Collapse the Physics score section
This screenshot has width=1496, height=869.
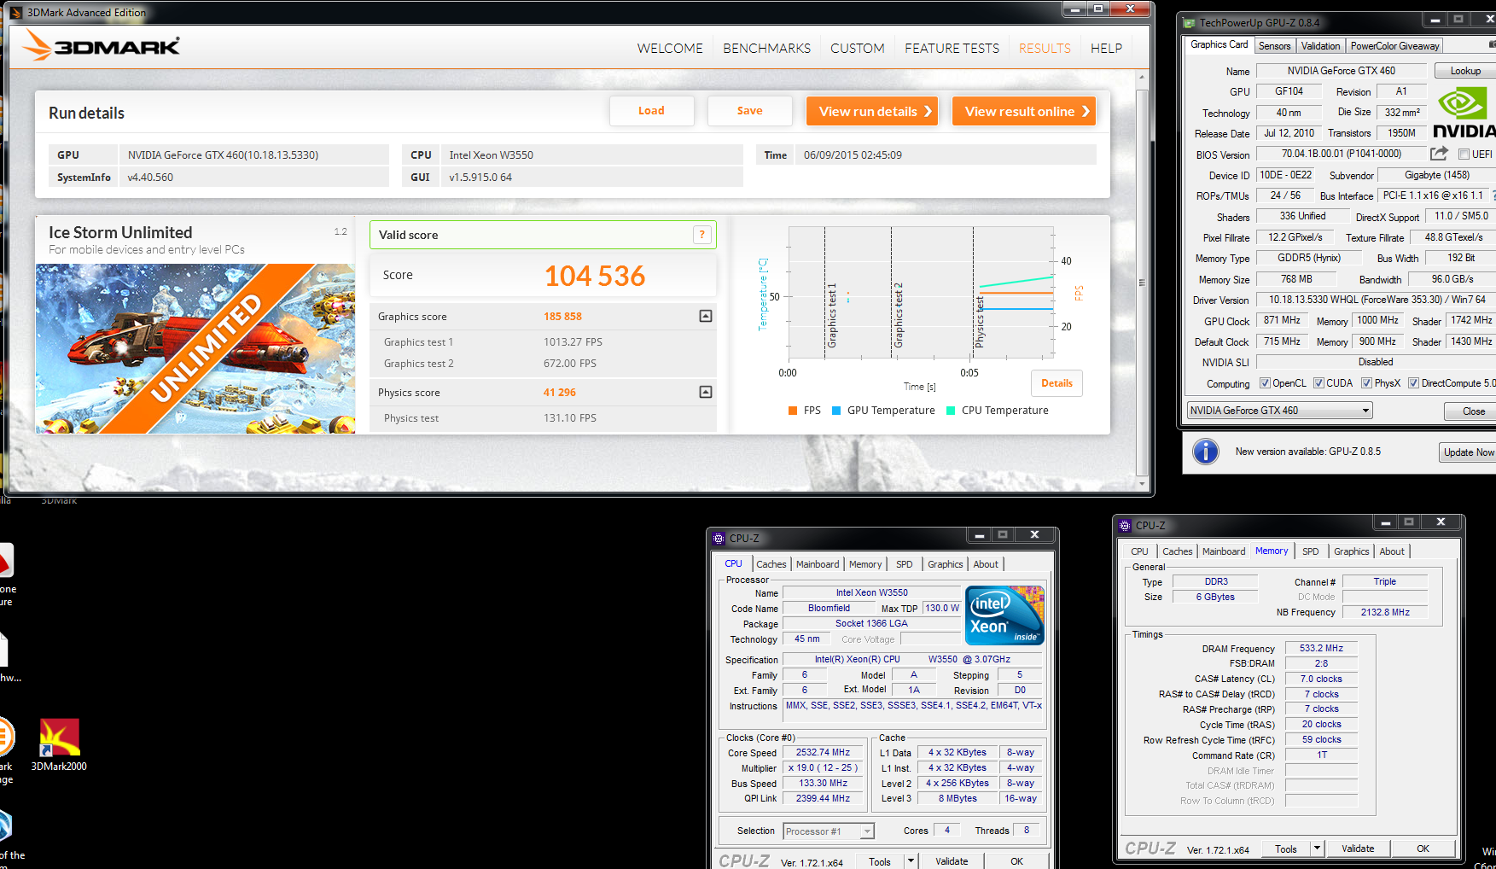(706, 392)
